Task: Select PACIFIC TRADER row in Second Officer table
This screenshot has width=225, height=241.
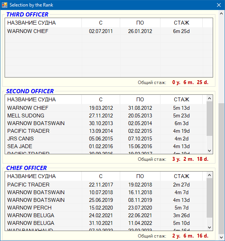Action: [x=106, y=131]
